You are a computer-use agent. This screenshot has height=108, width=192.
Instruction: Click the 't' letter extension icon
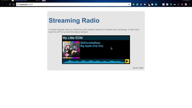click(137, 4)
